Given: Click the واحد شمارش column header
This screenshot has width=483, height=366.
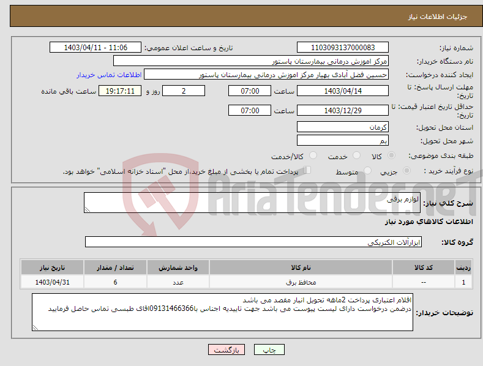Looking at the screenshot, I should coord(178,267).
